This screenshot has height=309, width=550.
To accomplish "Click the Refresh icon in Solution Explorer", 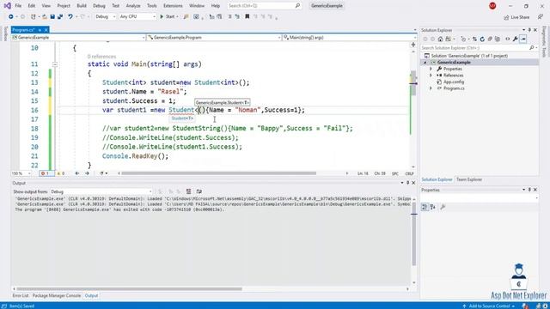I will pos(482,39).
